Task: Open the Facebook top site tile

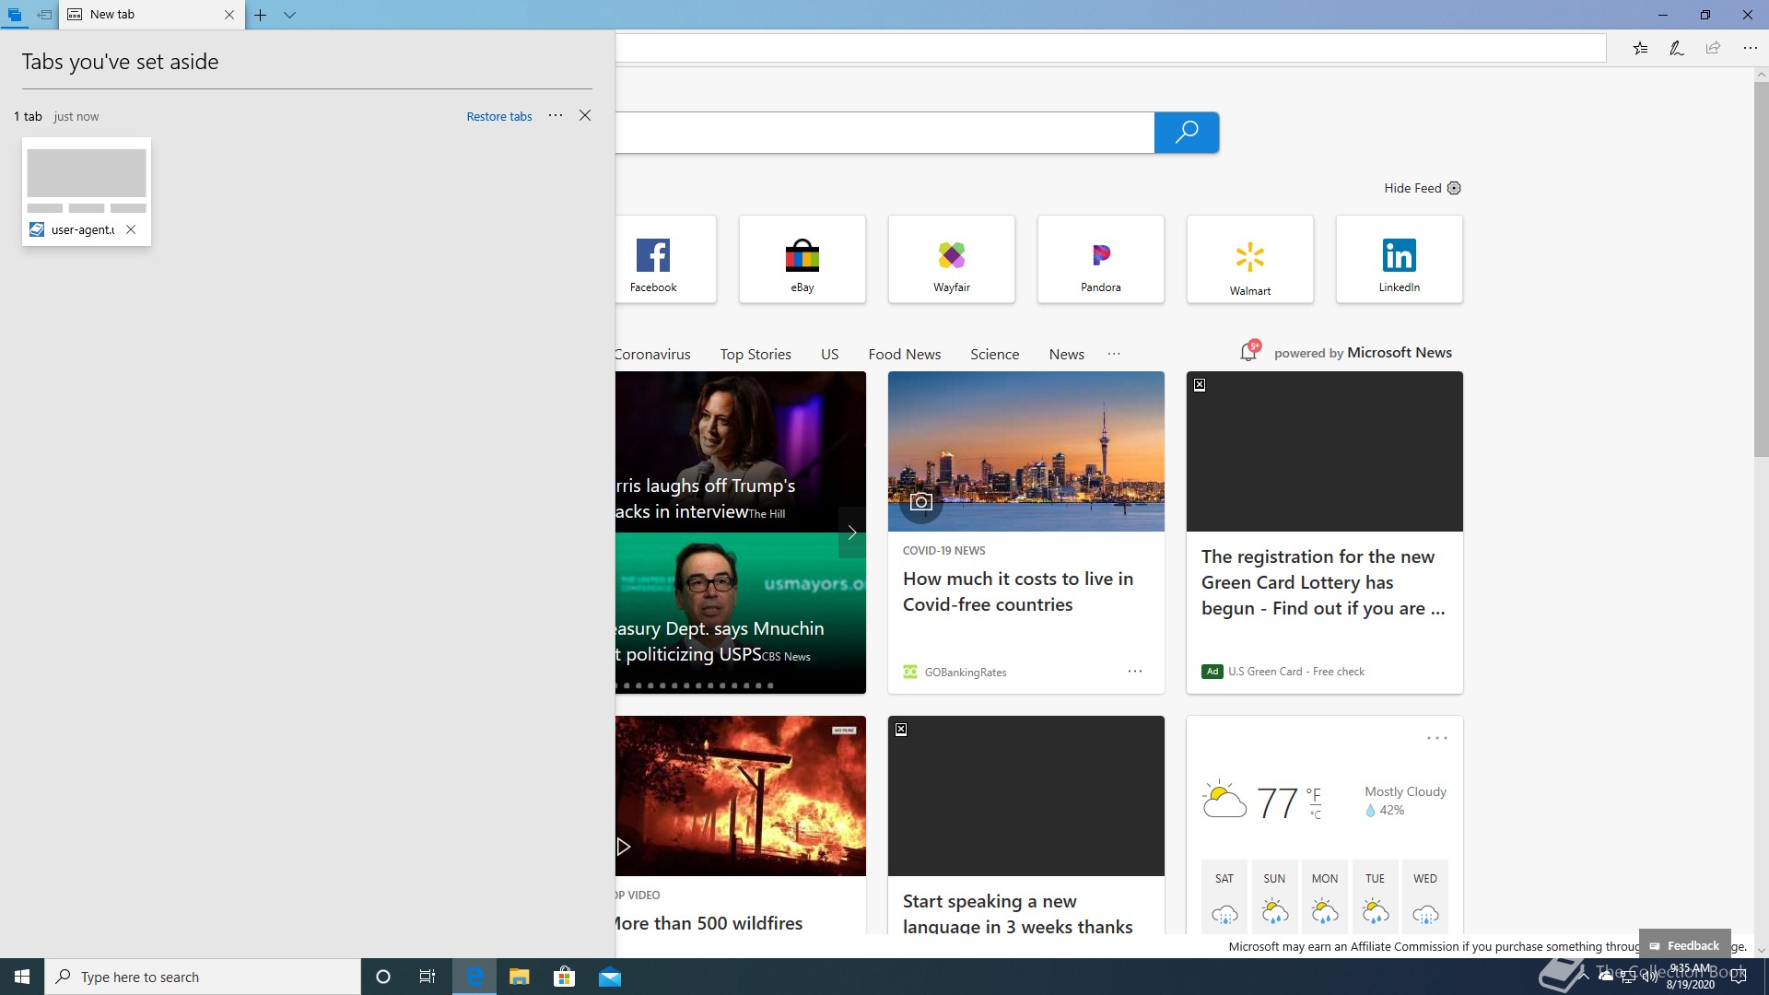Action: (665, 259)
